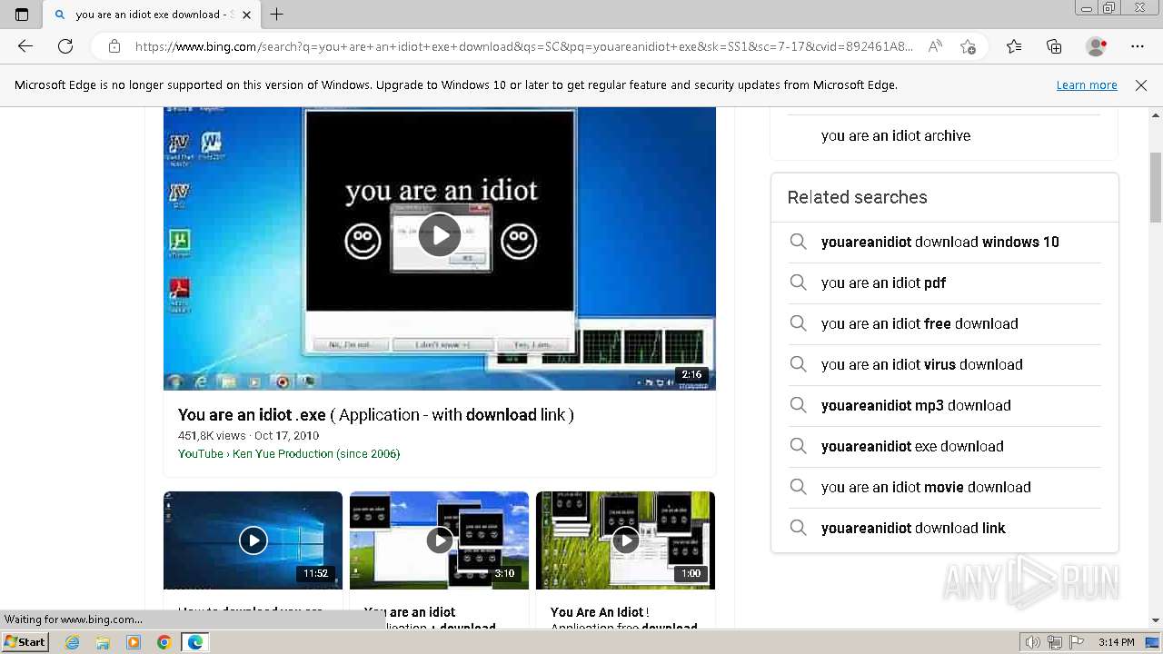This screenshot has width=1163, height=654.
Task: Open Settings and more menu
Action: pyautogui.click(x=1138, y=46)
